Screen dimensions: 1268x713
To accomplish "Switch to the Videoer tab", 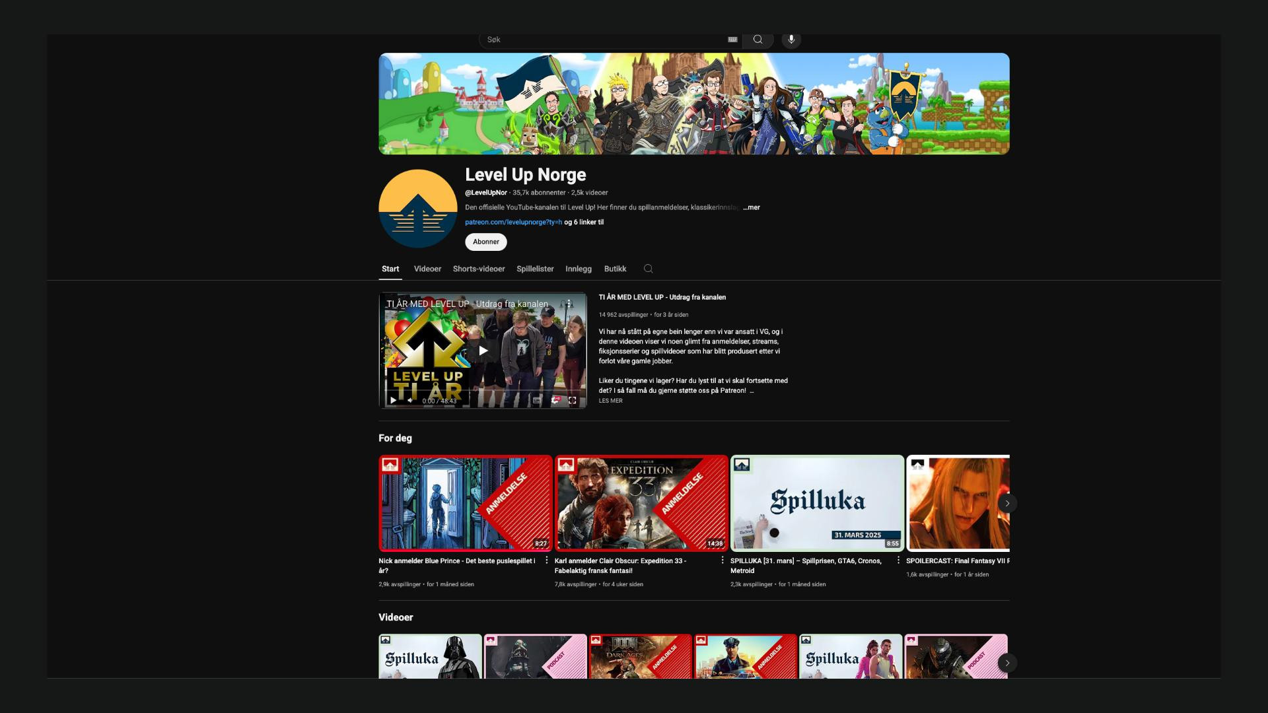I will (x=427, y=269).
